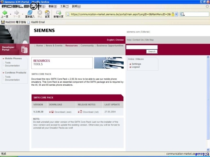Open Documentation under Mobile Phones
This screenshot has width=210, height=157.
(x=12, y=65)
